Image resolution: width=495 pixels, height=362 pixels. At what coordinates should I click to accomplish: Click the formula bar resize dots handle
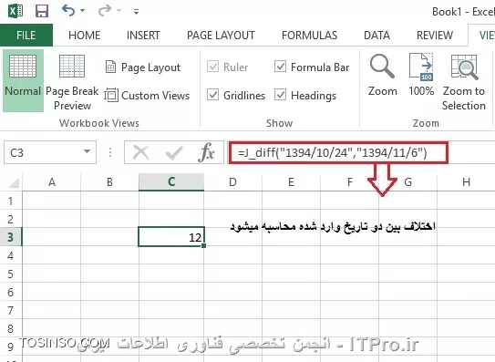[x=110, y=152]
